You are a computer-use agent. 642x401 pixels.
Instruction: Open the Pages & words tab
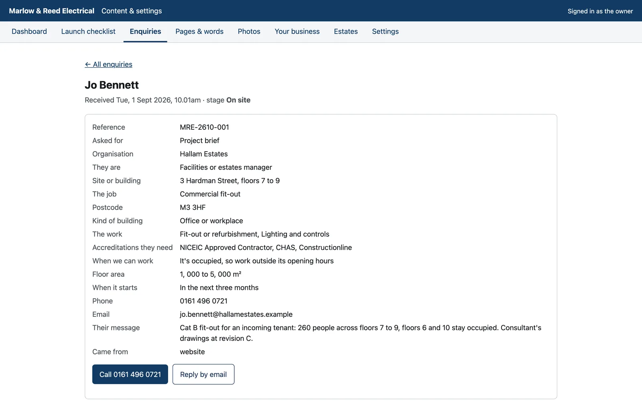(199, 31)
